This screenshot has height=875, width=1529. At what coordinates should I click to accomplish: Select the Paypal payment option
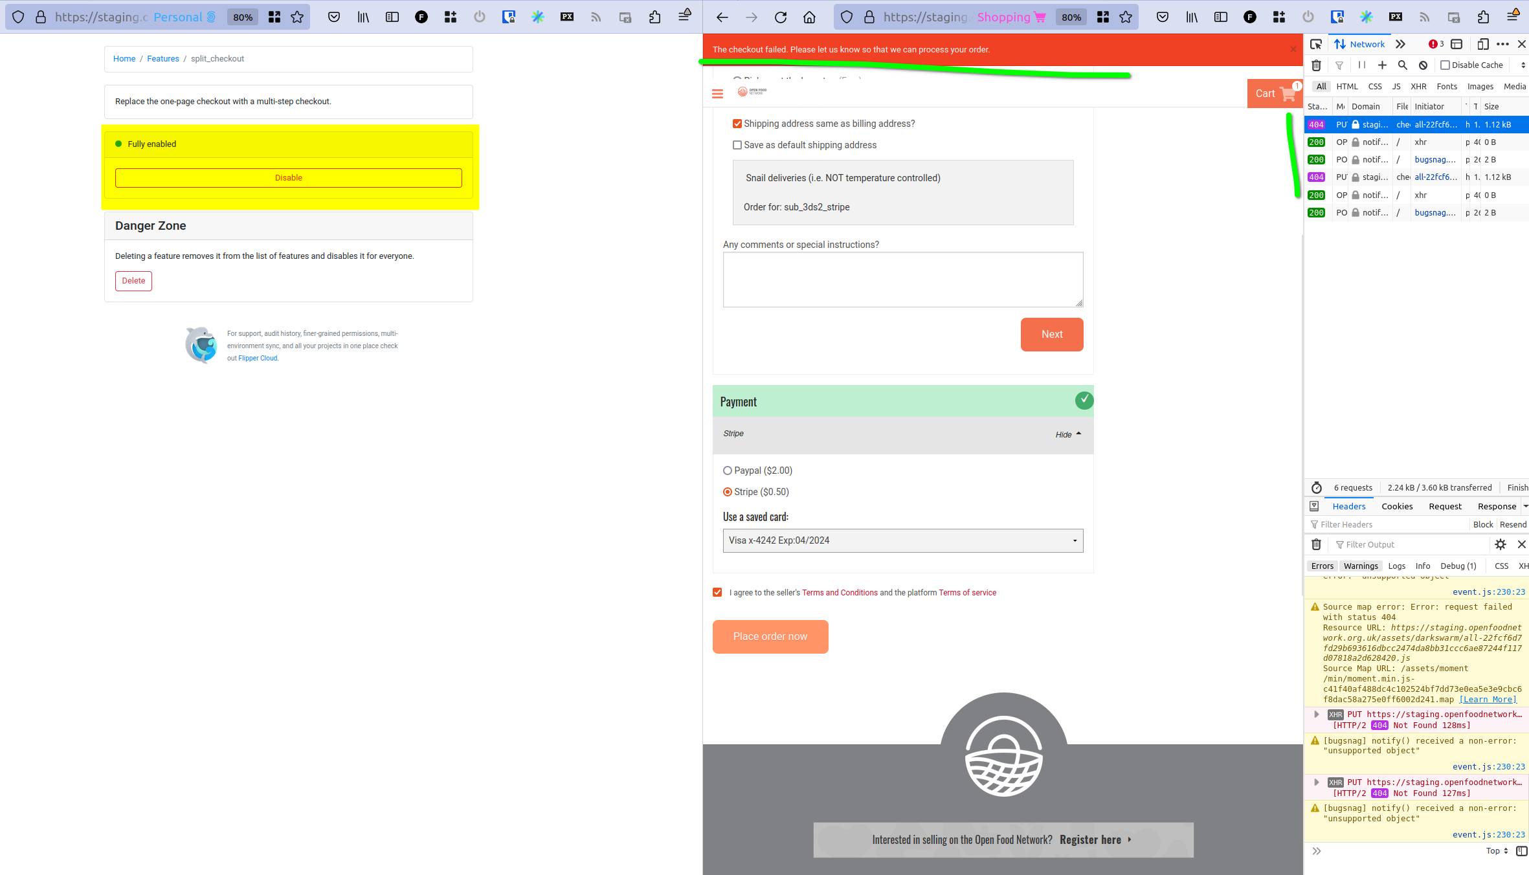(727, 471)
